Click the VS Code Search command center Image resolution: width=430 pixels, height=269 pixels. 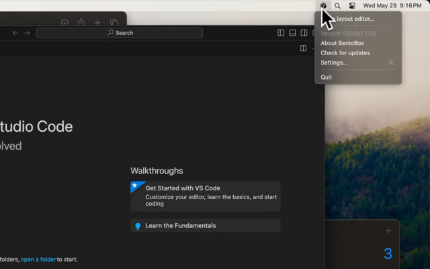(120, 33)
